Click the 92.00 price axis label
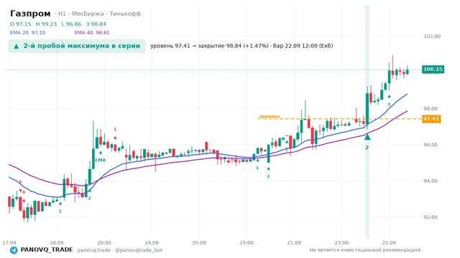Image resolution: width=460 pixels, height=258 pixels. tap(431, 217)
